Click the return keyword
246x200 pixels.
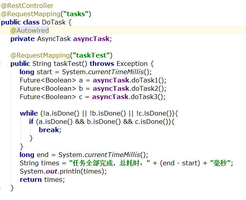31,180
